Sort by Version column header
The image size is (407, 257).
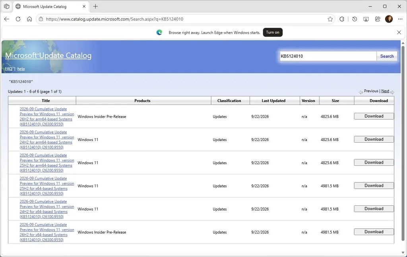pyautogui.click(x=309, y=100)
